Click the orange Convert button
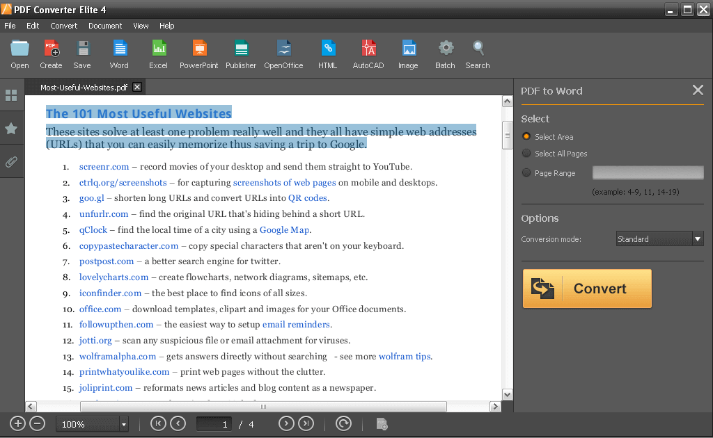 pos(587,289)
